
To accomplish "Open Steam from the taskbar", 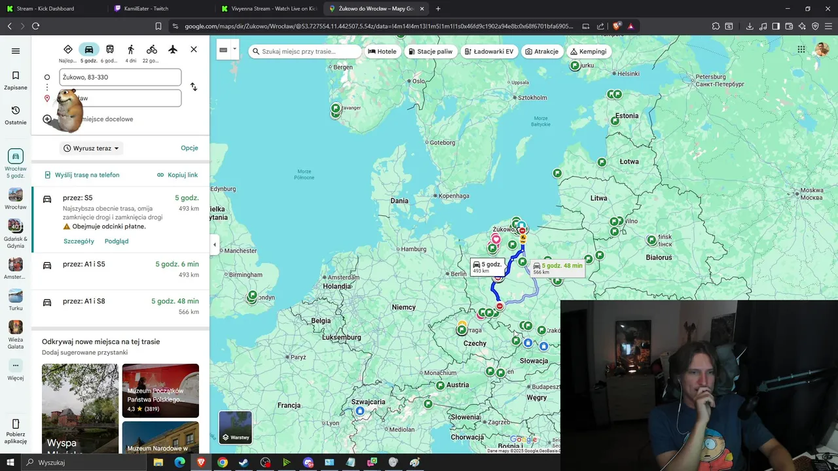I will [244, 462].
